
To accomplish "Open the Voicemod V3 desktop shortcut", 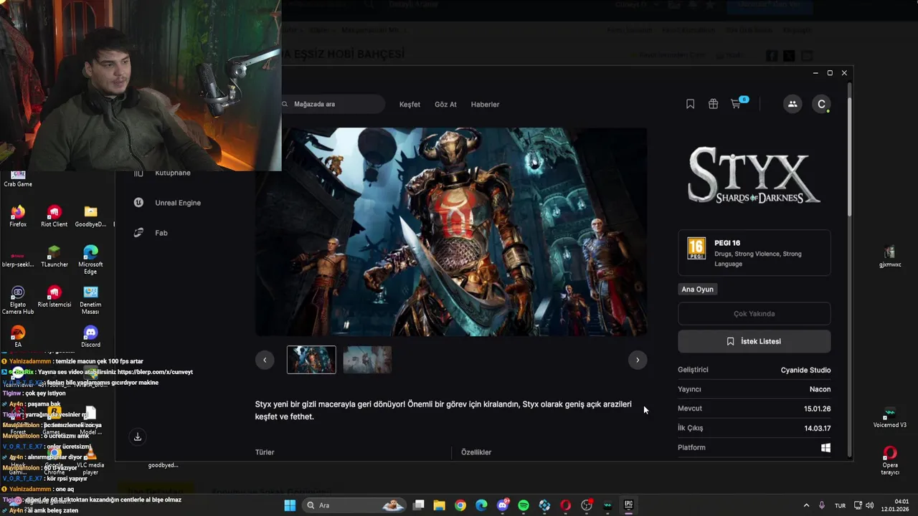I will [x=890, y=417].
